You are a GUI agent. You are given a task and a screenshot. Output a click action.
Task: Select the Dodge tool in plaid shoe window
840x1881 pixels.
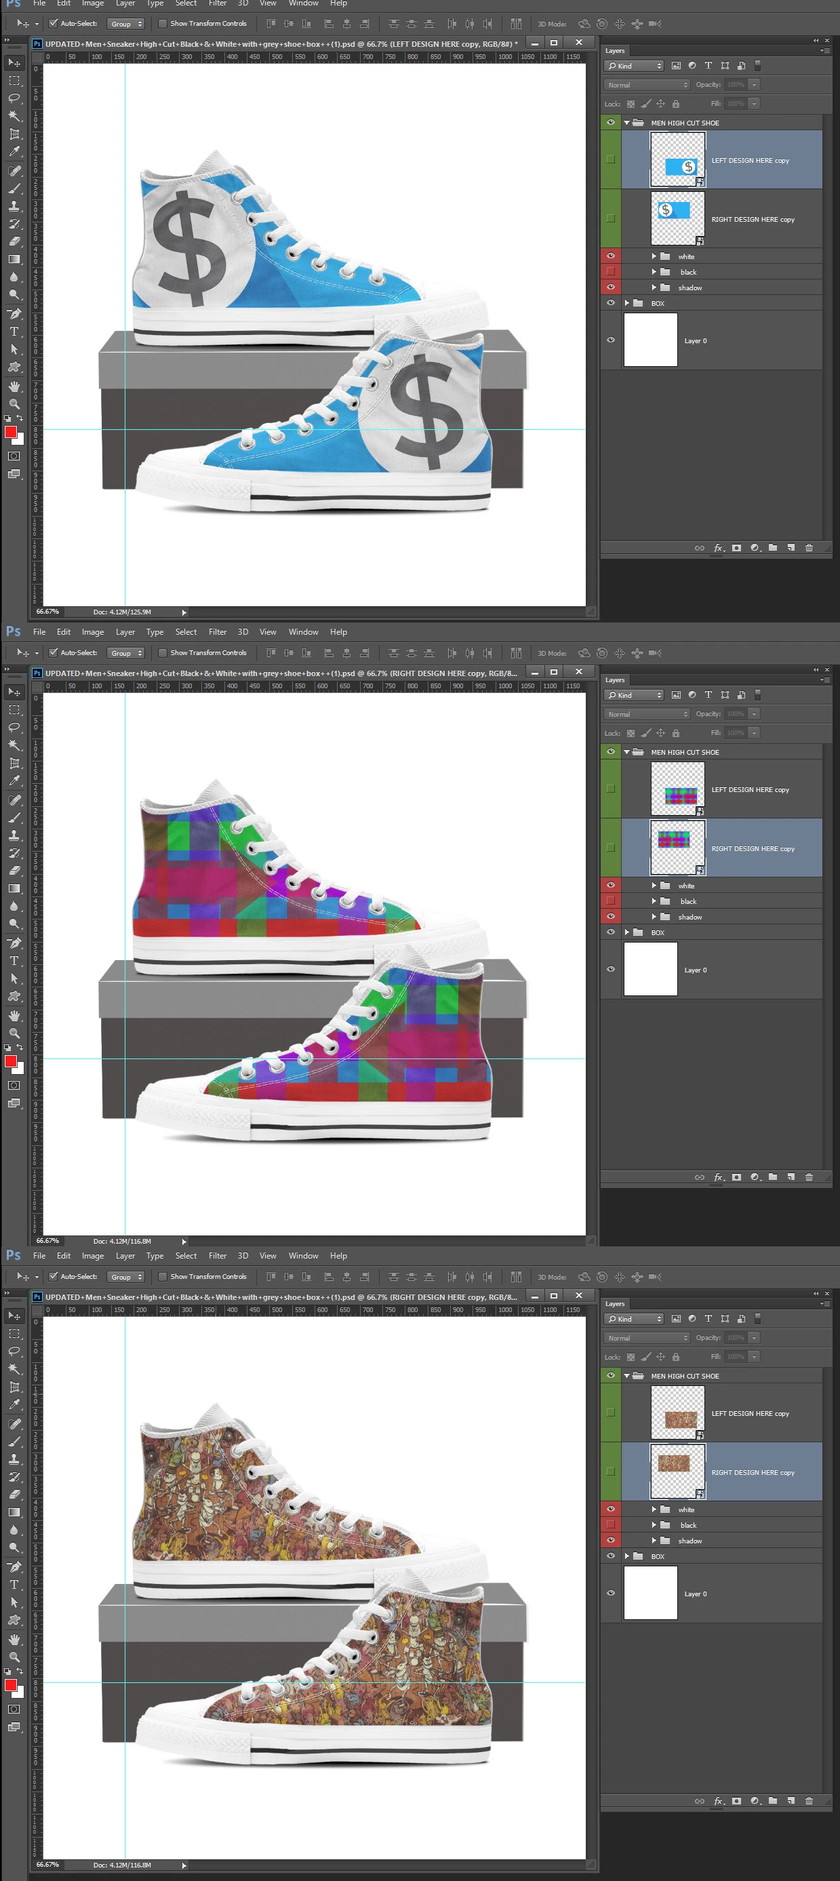tap(14, 924)
